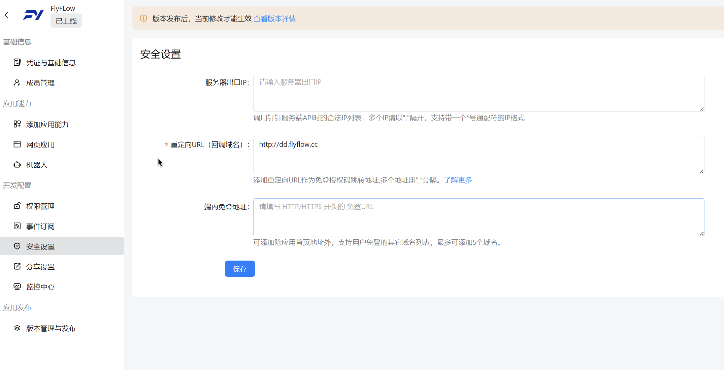Open 权限管理 settings
This screenshot has width=724, height=370.
[x=62, y=206]
